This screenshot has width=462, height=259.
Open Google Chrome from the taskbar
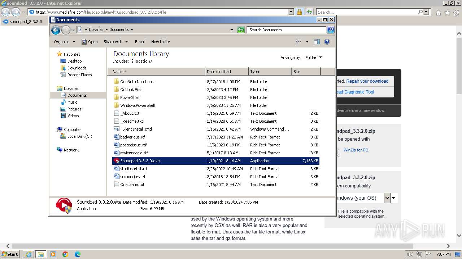coord(65,254)
